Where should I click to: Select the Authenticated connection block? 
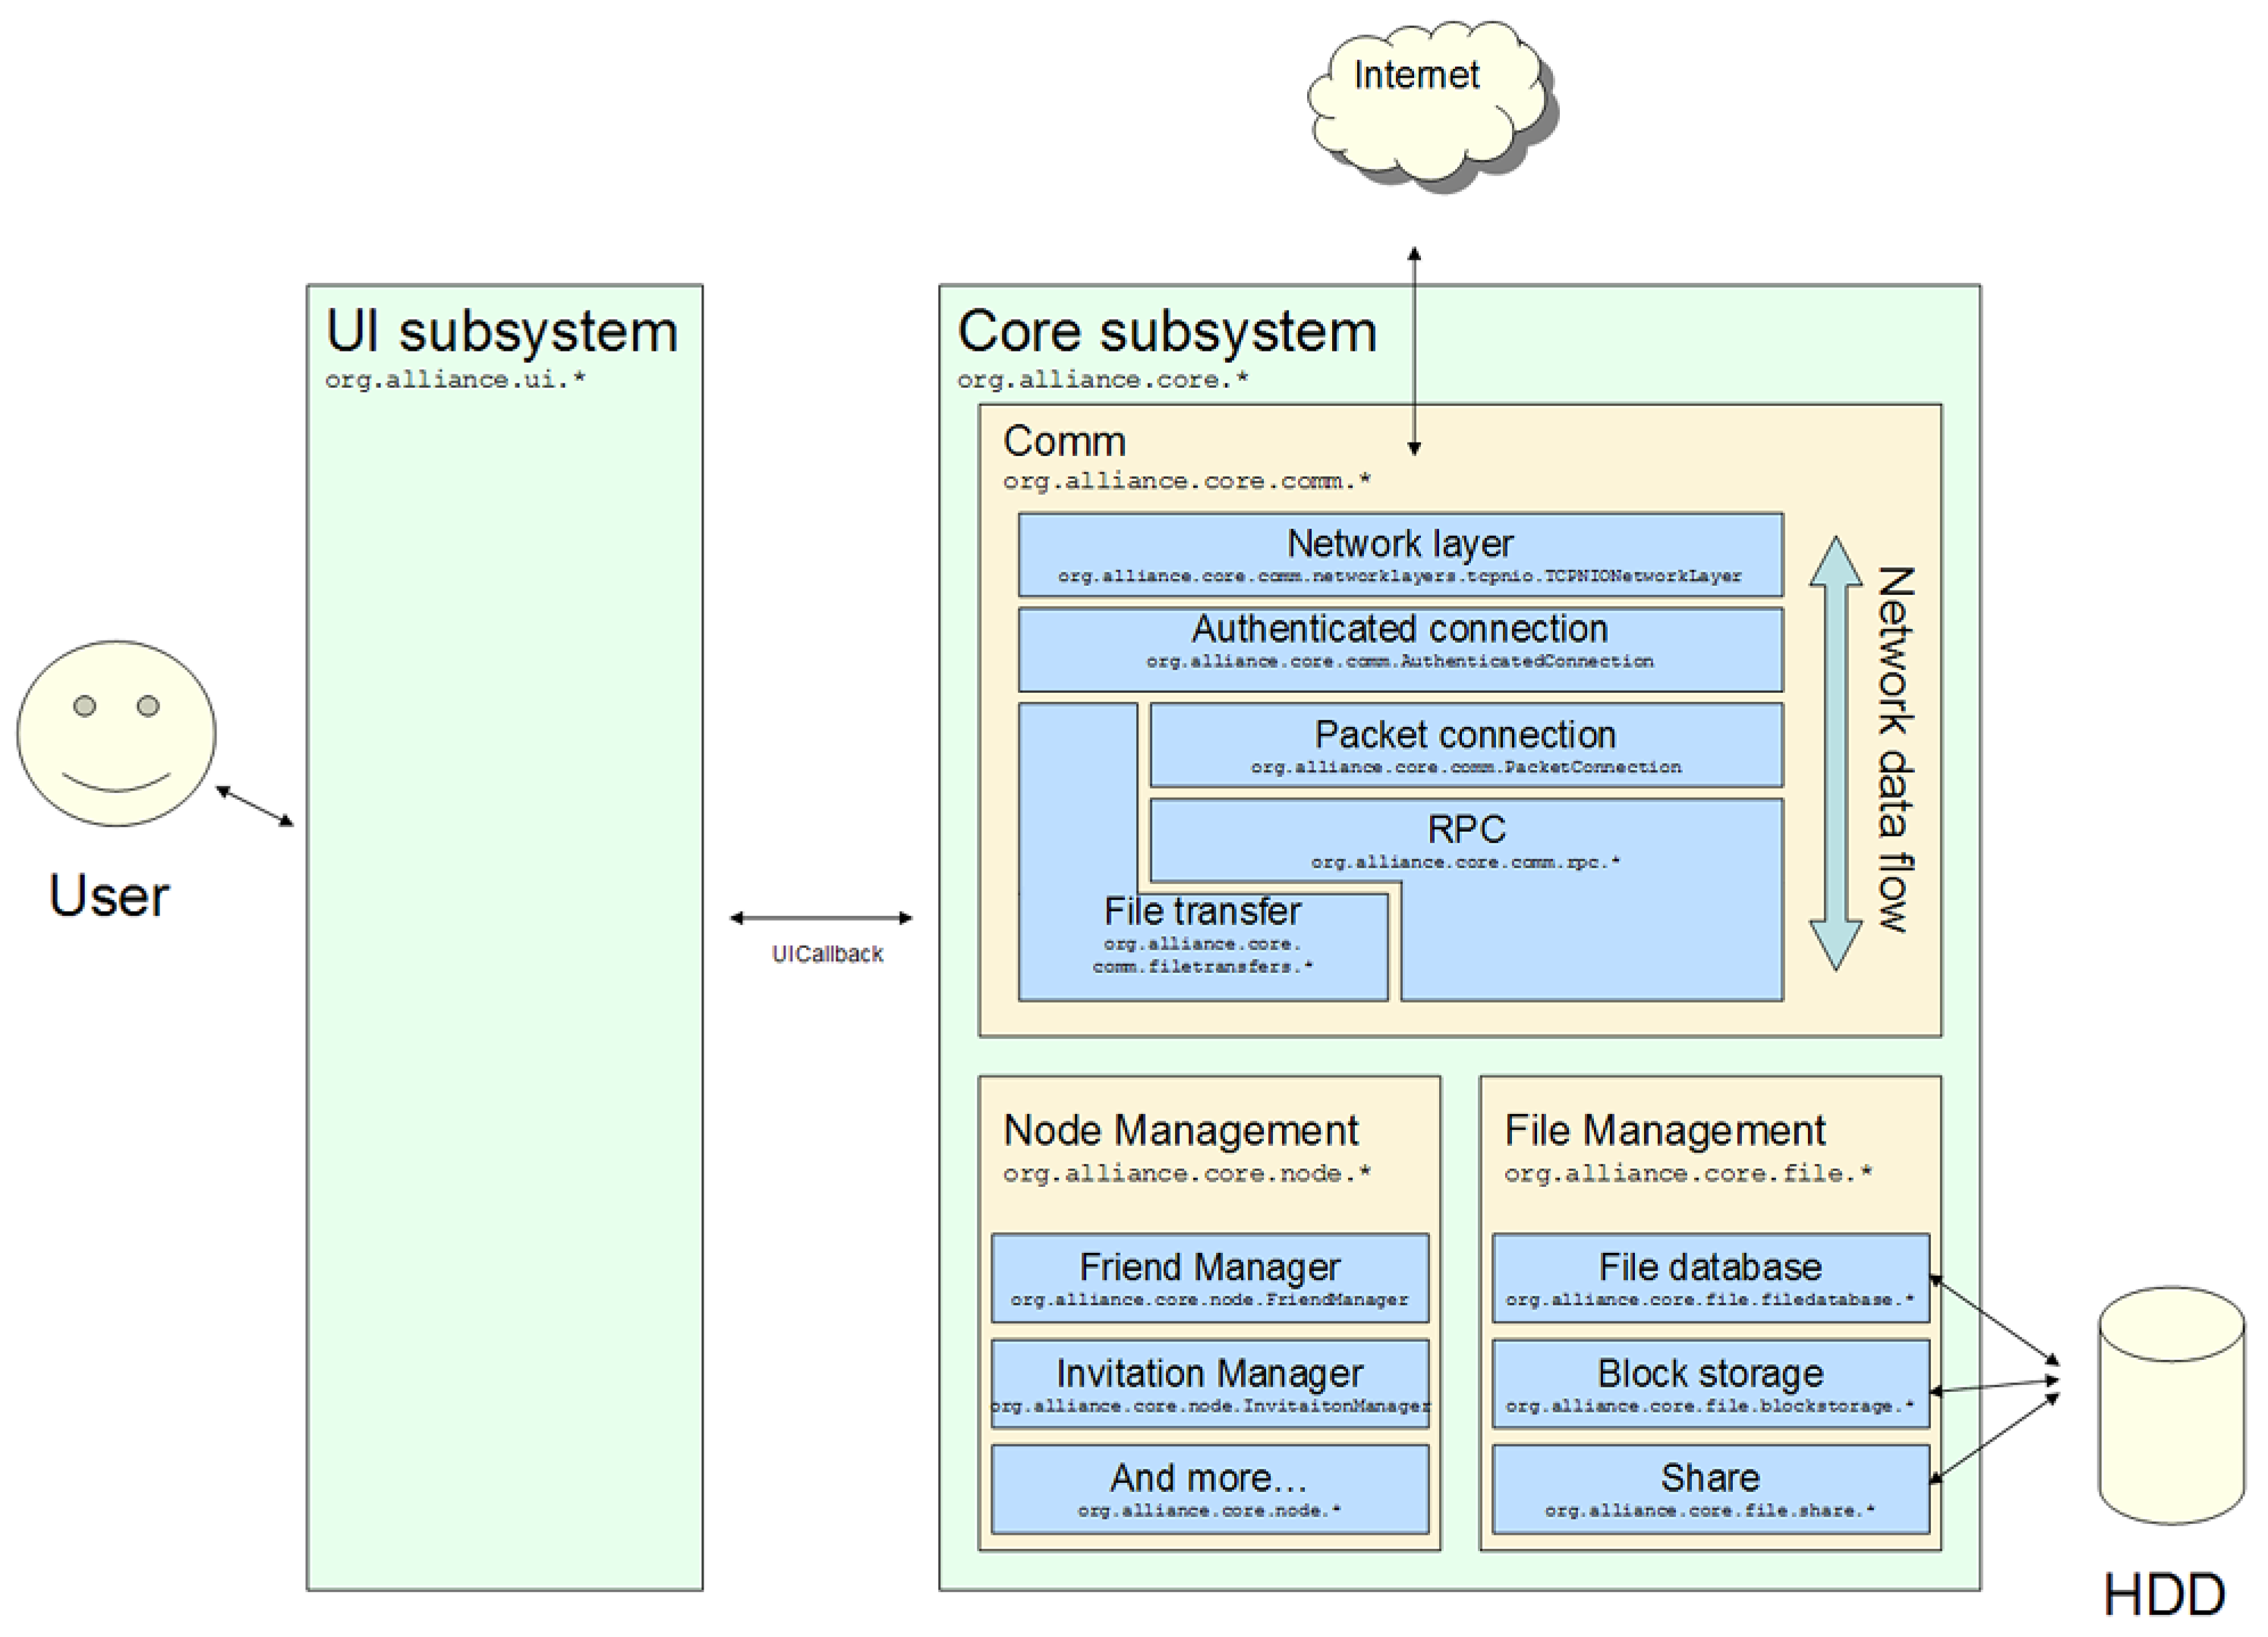click(x=1400, y=648)
